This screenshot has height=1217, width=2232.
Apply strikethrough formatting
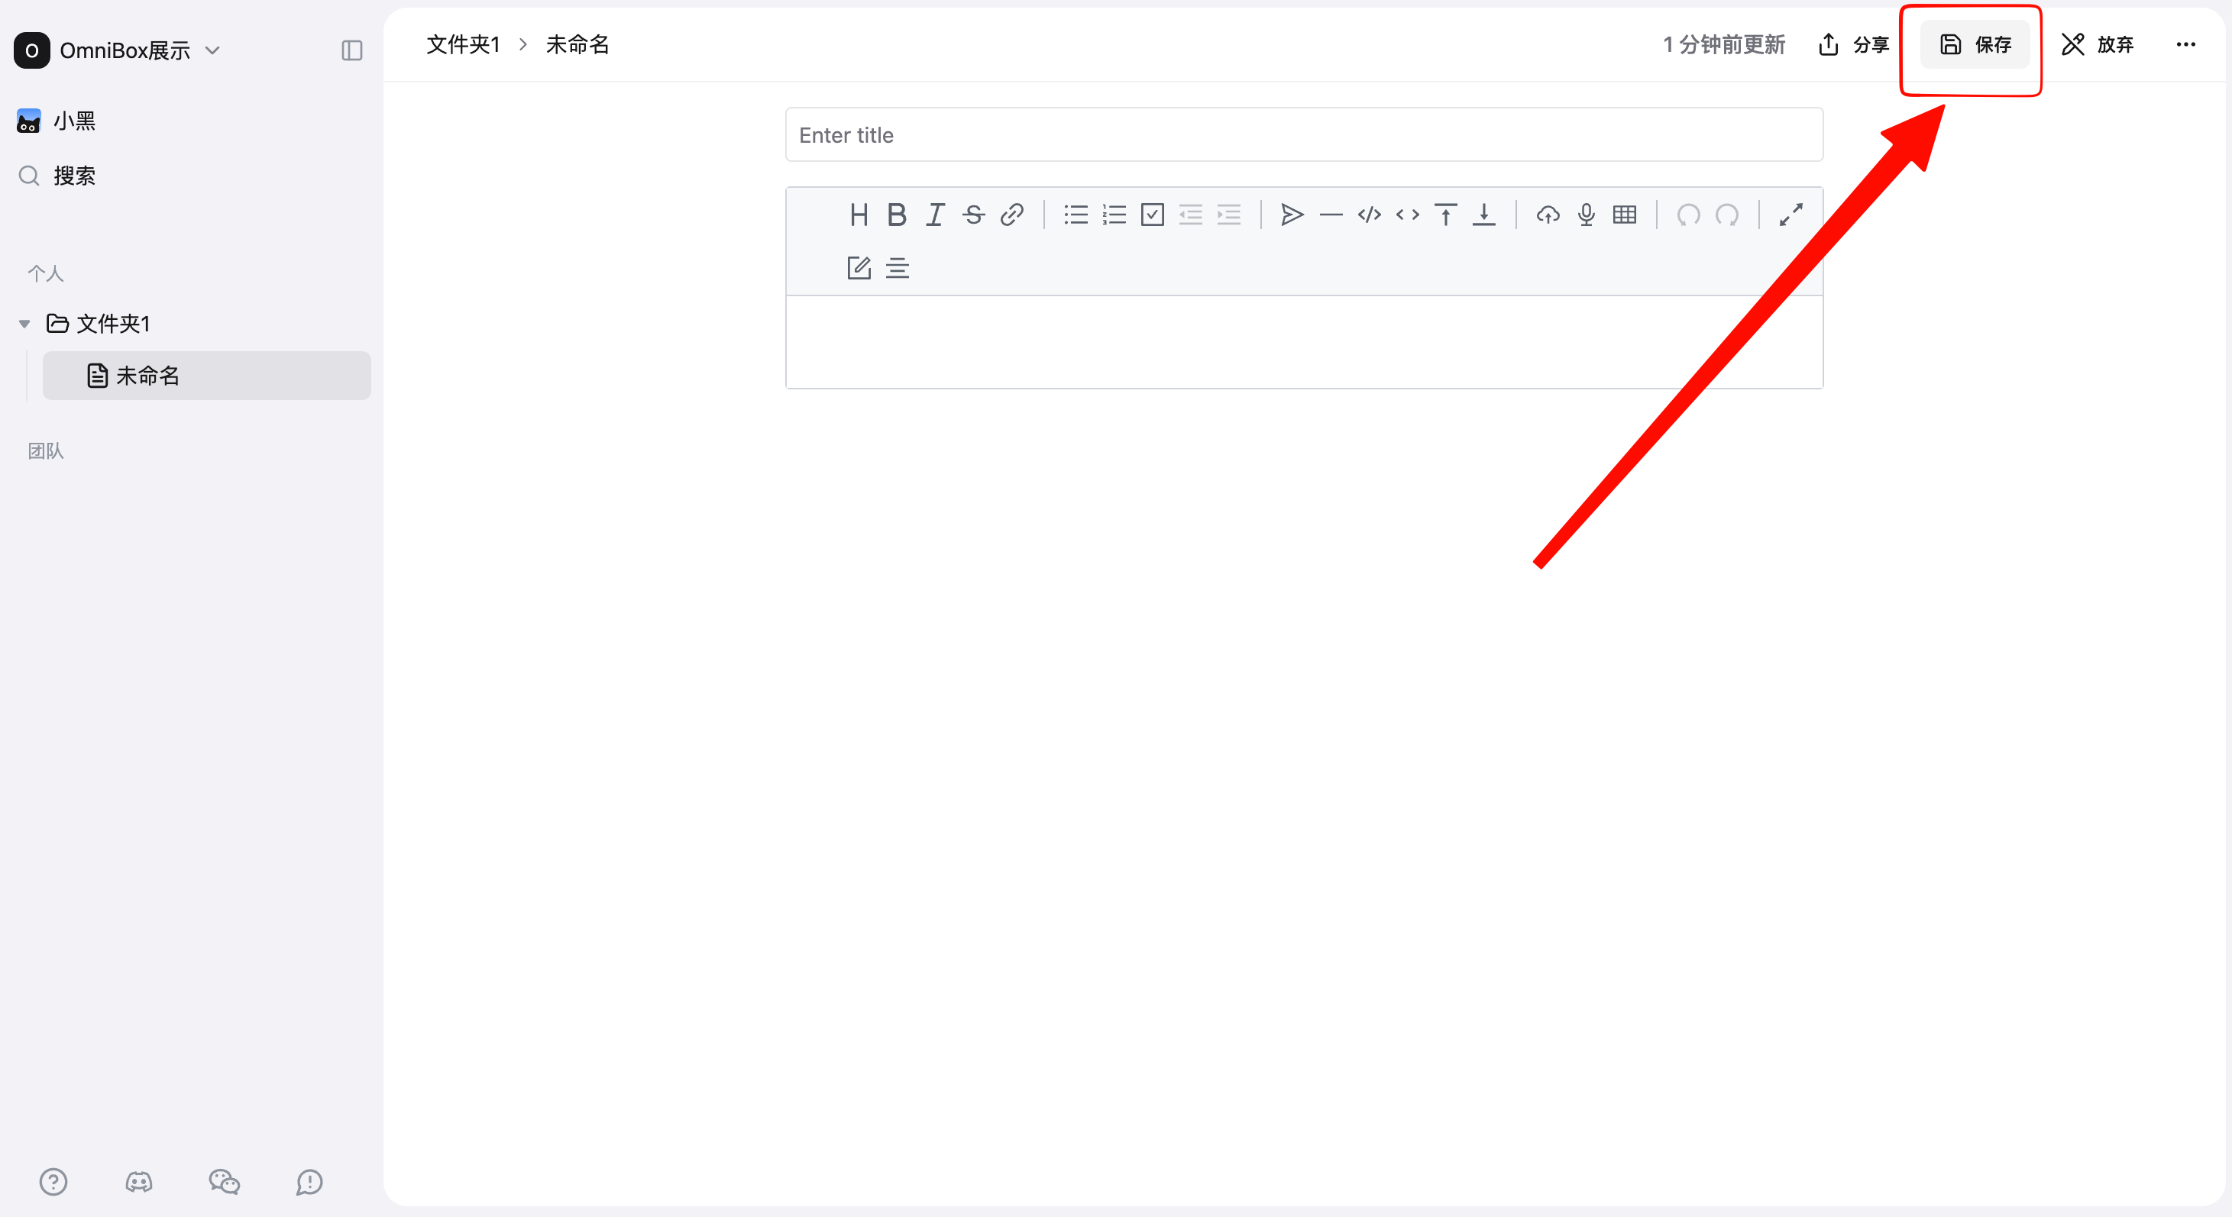tap(973, 214)
